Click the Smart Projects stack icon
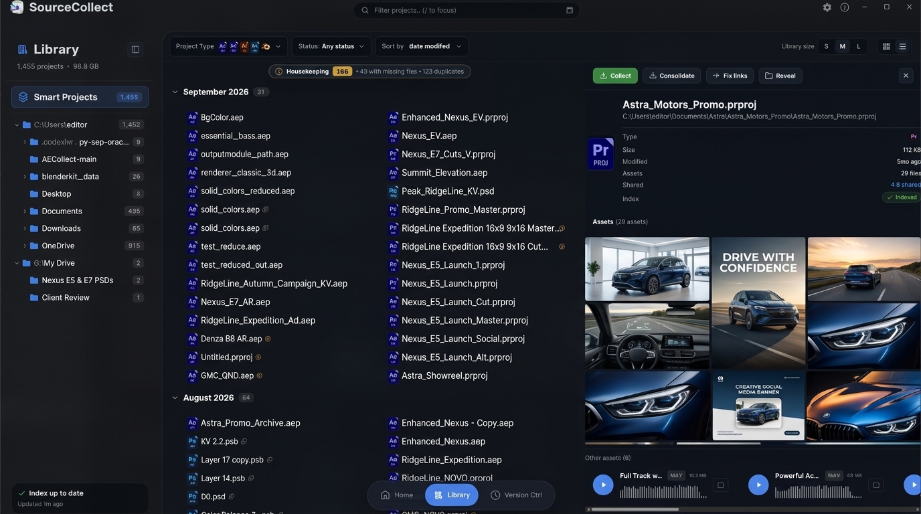Screen dimensions: 921x514 (x=23, y=97)
